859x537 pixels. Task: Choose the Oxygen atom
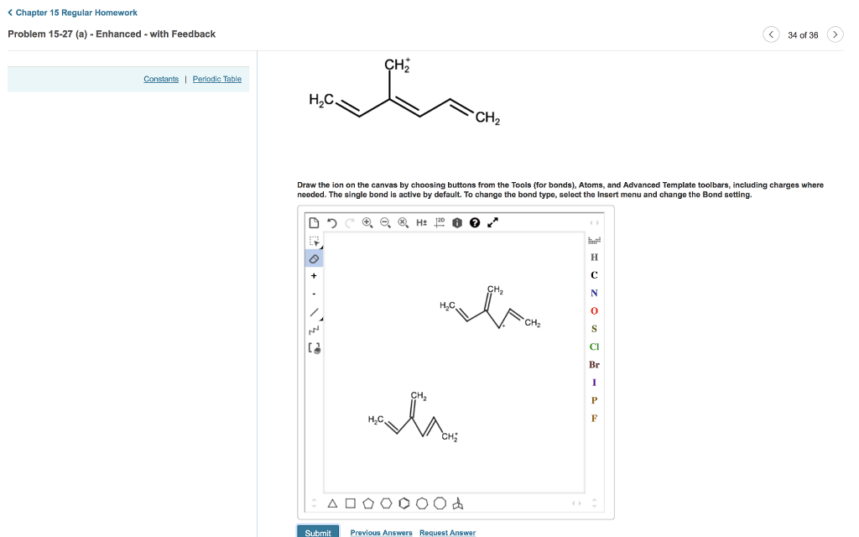(594, 310)
